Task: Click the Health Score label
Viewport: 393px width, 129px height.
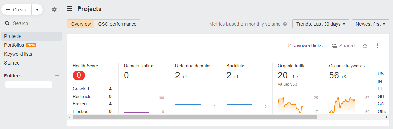Action: [86, 66]
